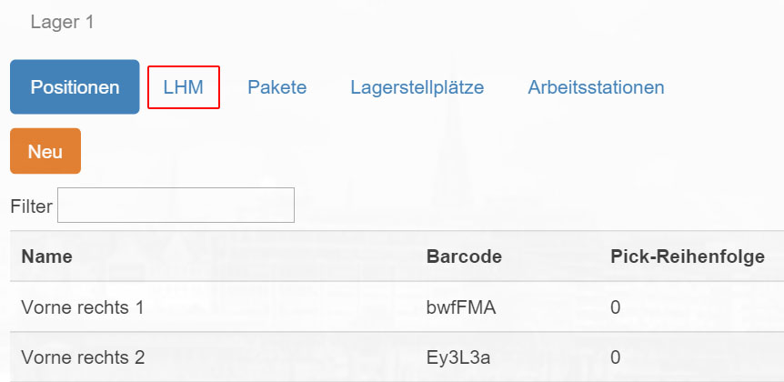Click the active Positionen tab
Image resolution: width=784 pixels, height=382 pixels.
pyautogui.click(x=75, y=87)
